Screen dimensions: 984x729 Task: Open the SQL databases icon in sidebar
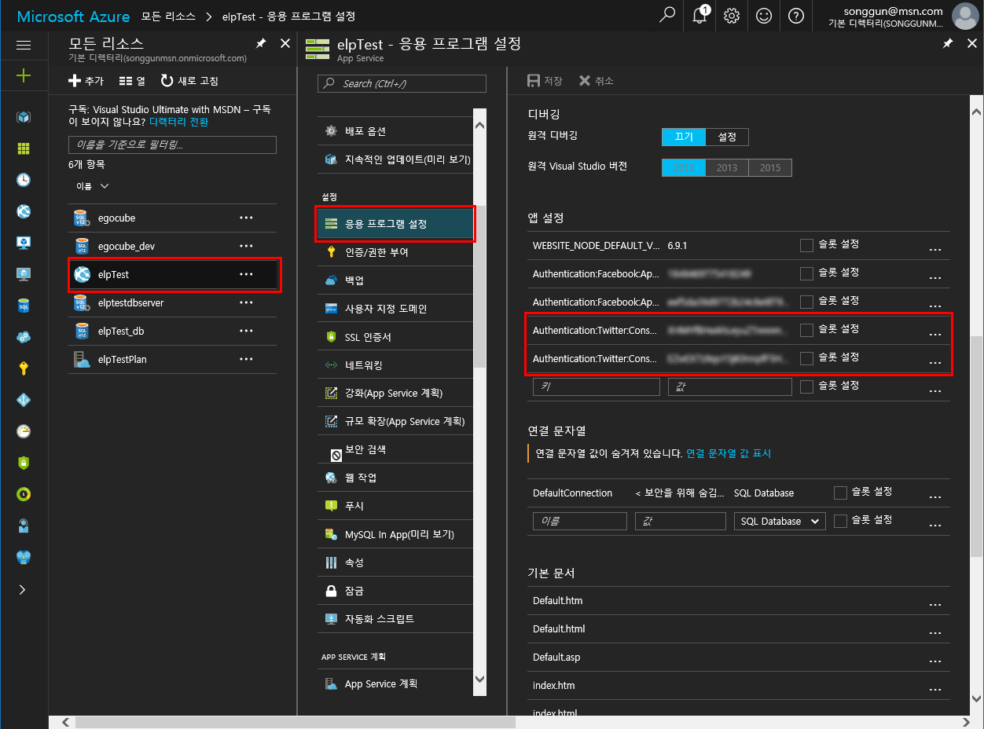[24, 306]
